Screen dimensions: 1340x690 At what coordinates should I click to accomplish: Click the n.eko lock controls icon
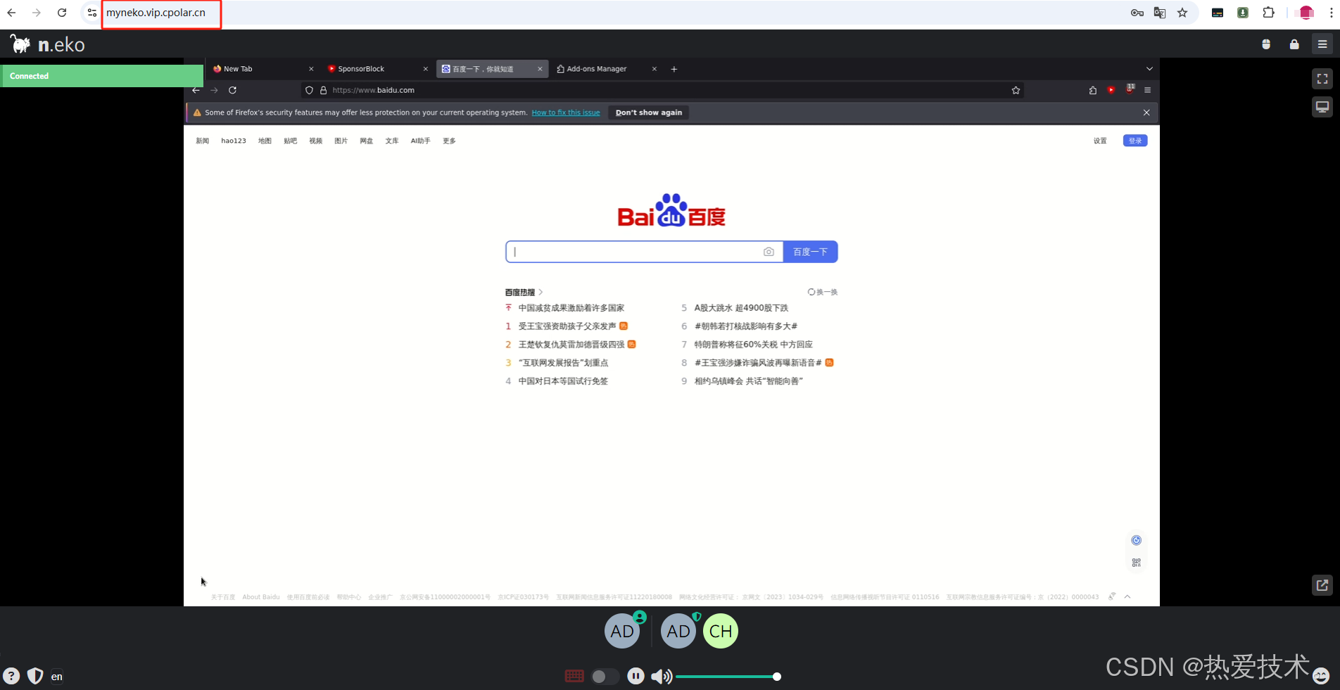(1294, 44)
